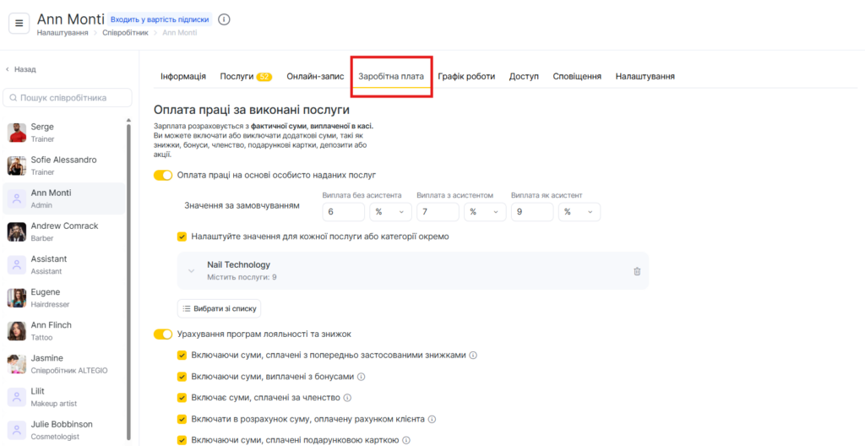The width and height of the screenshot is (865, 446).
Task: Click info icon for previously applied discounts
Action: [x=473, y=356]
